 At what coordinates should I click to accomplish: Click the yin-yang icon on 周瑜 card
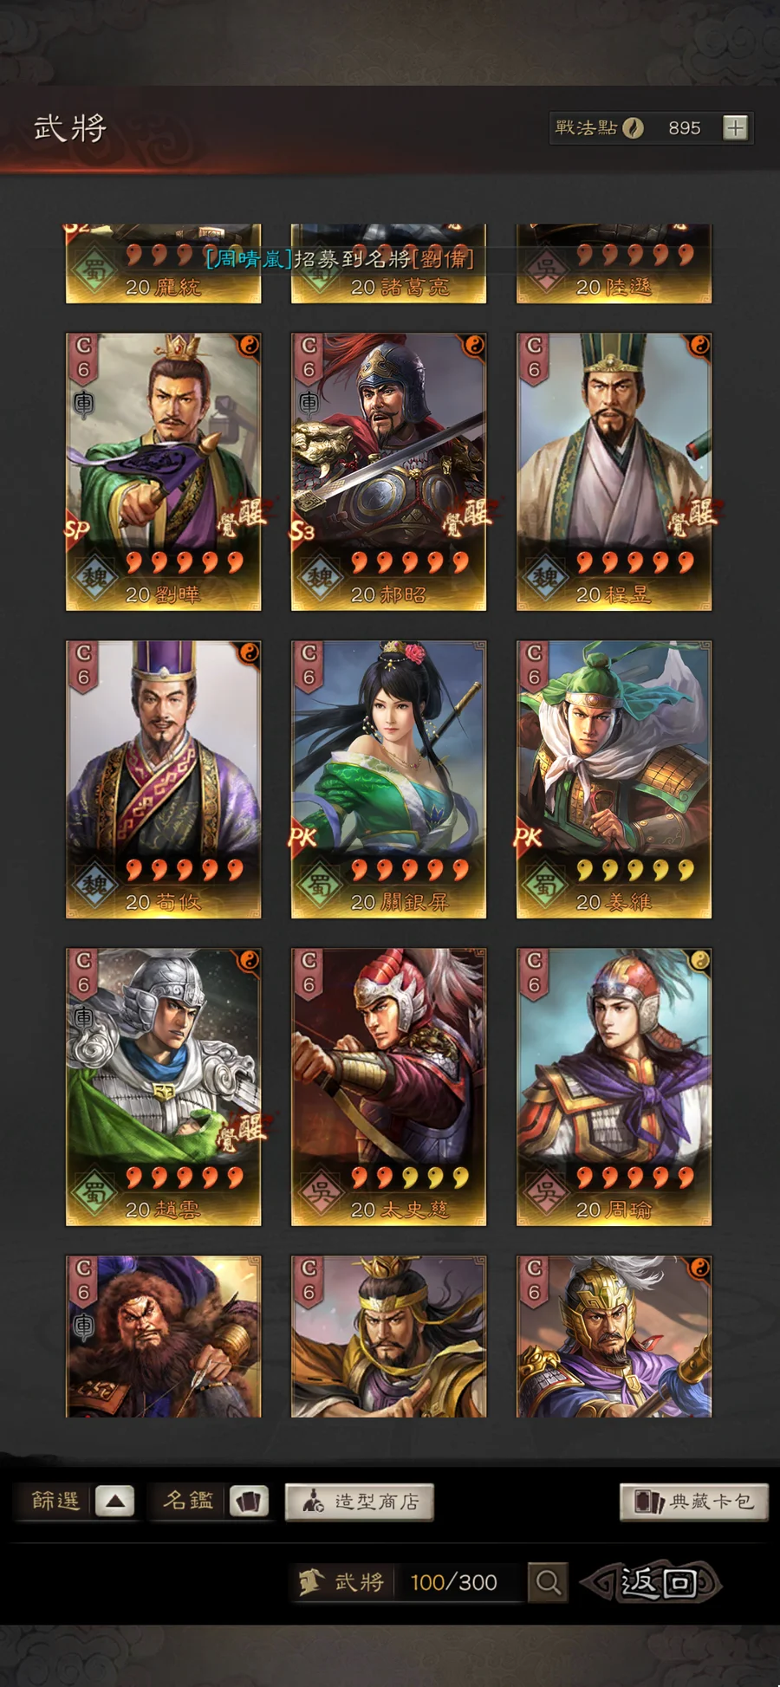tap(699, 960)
